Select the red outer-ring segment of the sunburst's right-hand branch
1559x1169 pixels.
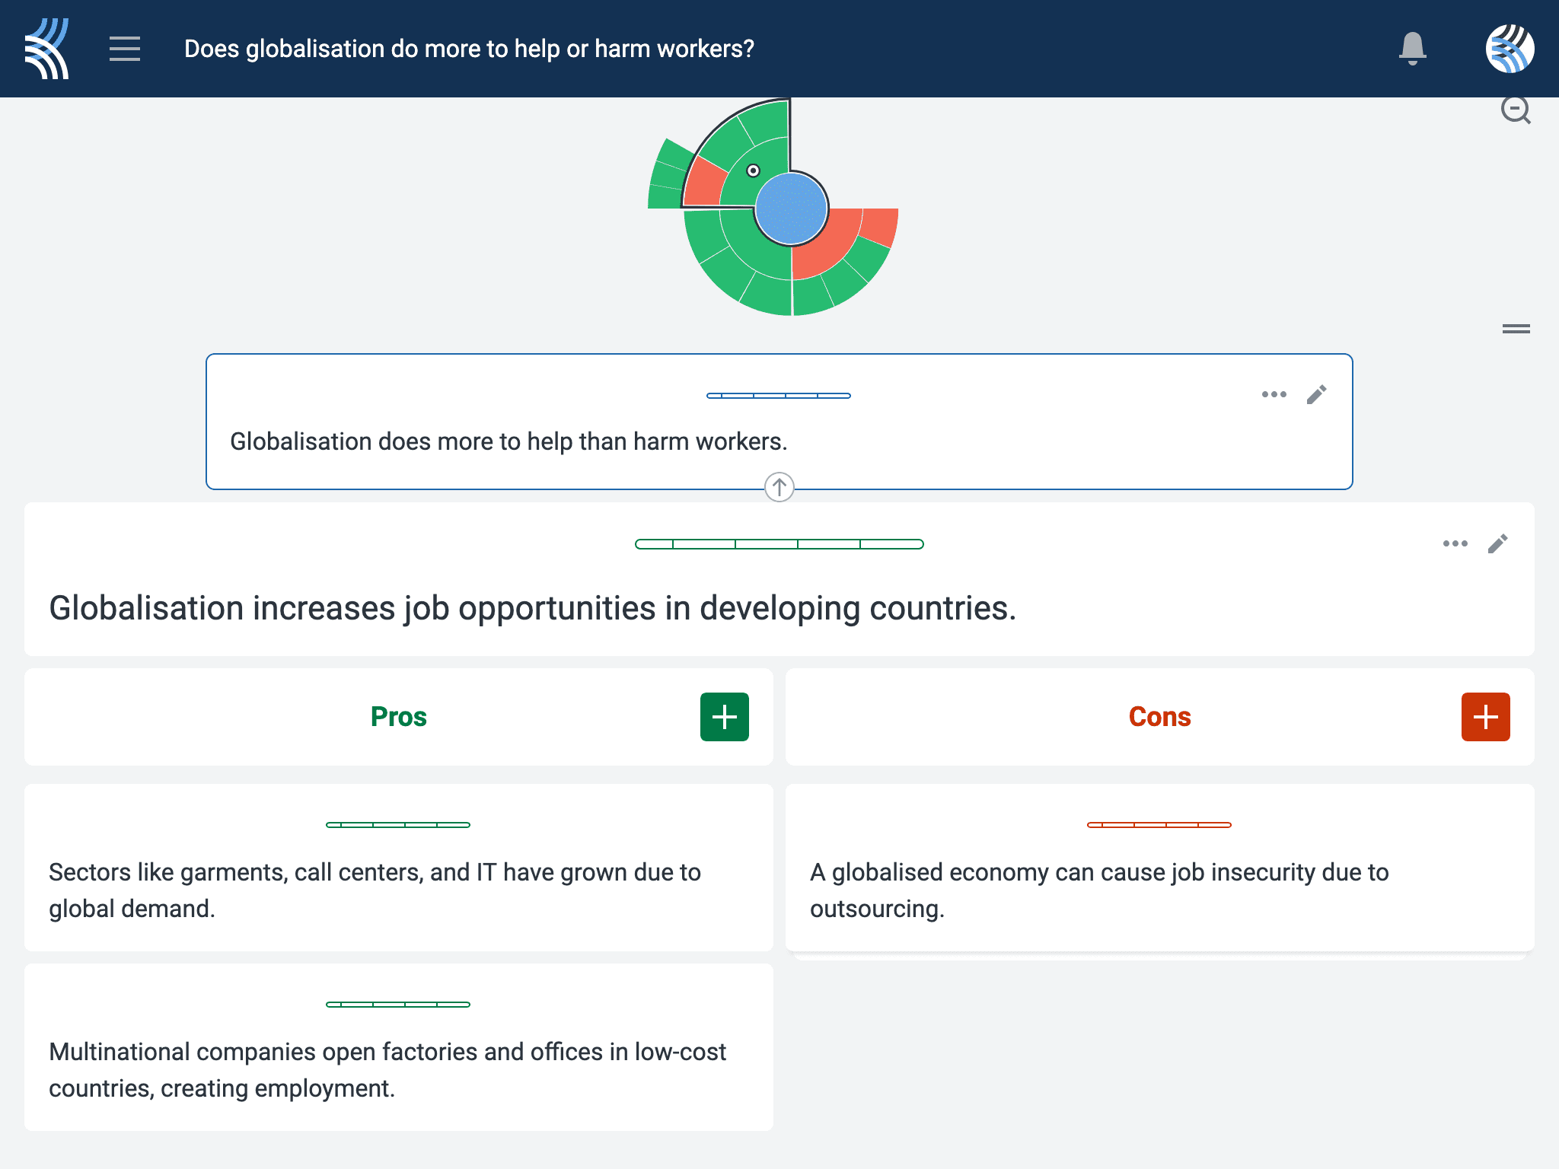pyautogui.click(x=882, y=226)
